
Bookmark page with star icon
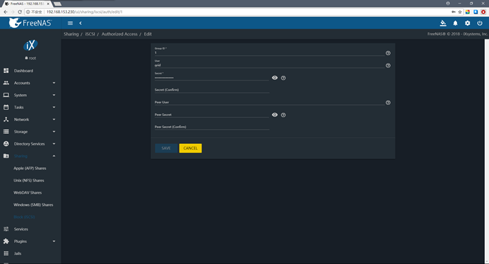[x=460, y=12]
